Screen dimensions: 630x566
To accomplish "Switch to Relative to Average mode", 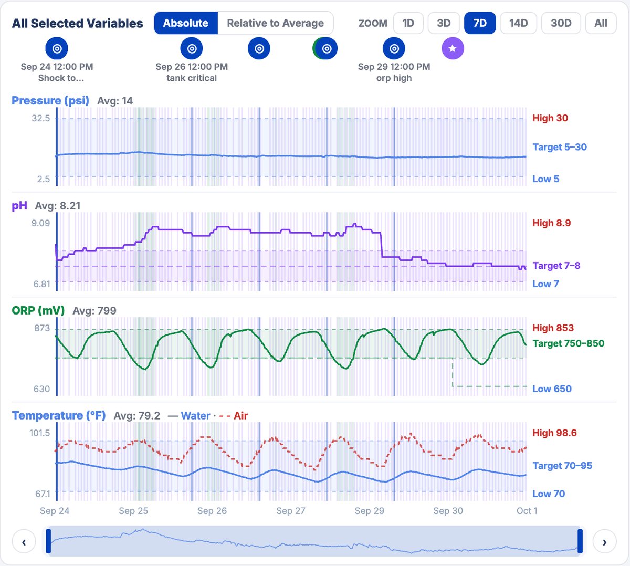I will (275, 23).
